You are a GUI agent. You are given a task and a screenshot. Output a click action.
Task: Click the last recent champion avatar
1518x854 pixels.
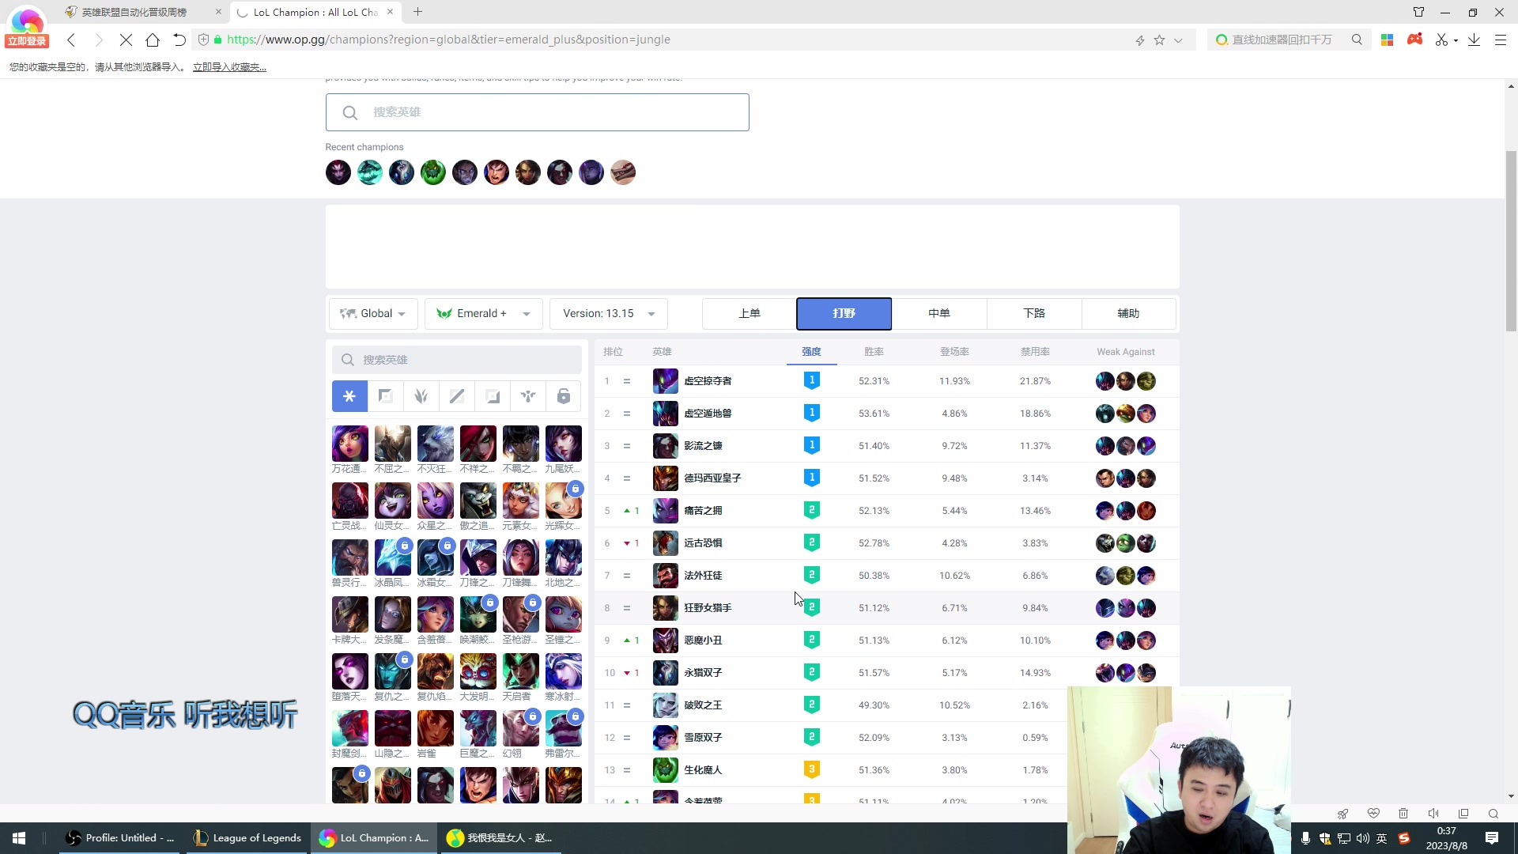point(623,172)
